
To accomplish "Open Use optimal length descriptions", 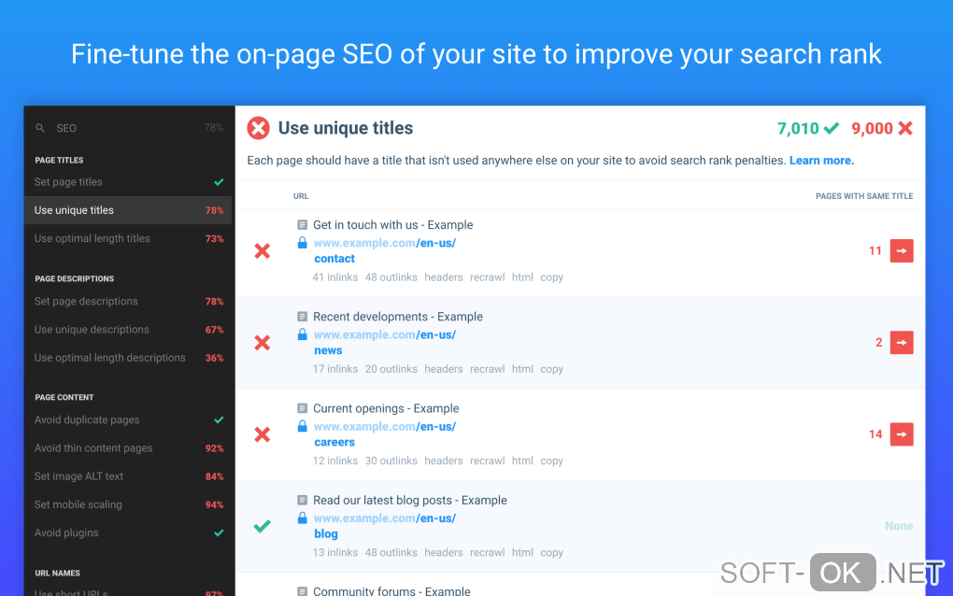I will [x=128, y=358].
